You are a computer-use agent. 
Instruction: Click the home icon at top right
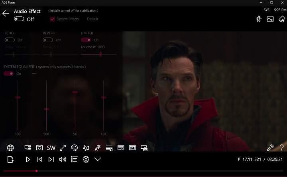(282, 19)
